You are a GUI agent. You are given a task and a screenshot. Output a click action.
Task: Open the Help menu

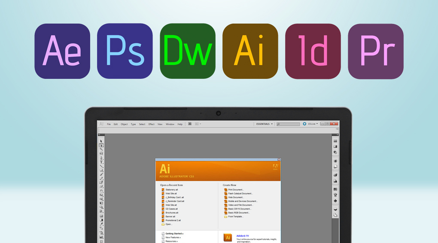tap(180, 124)
